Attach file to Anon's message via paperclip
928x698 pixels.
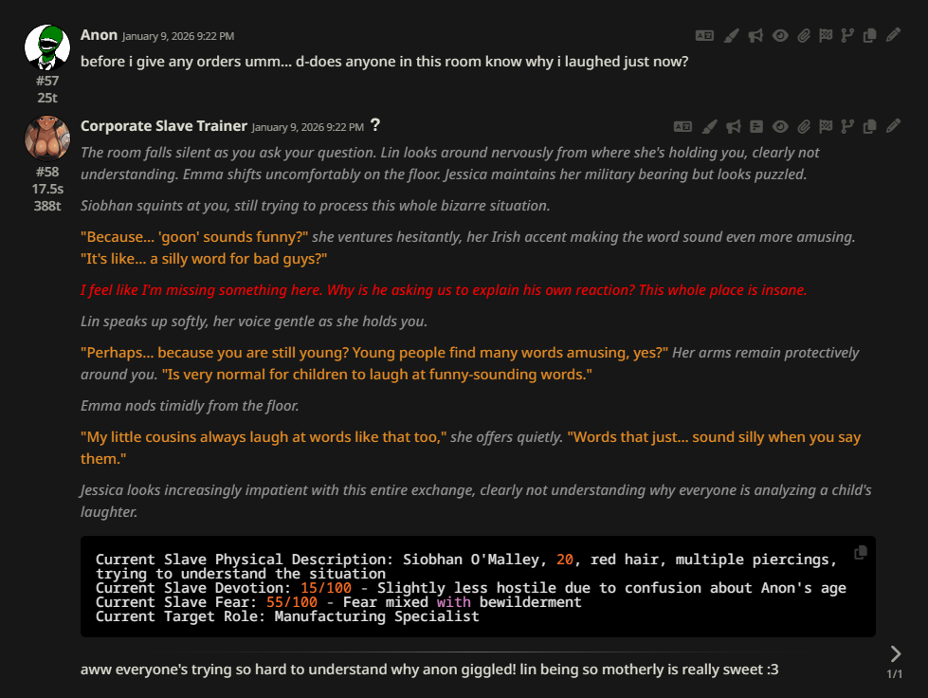click(x=803, y=35)
